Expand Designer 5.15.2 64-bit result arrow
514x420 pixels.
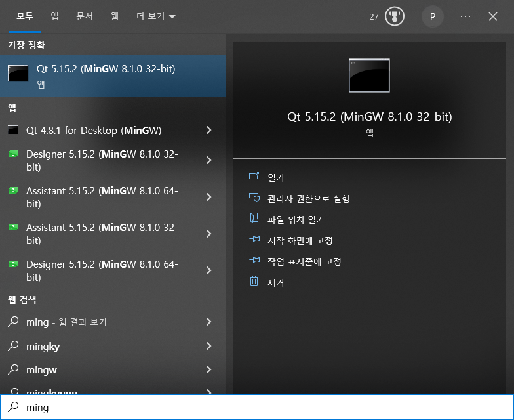point(208,270)
